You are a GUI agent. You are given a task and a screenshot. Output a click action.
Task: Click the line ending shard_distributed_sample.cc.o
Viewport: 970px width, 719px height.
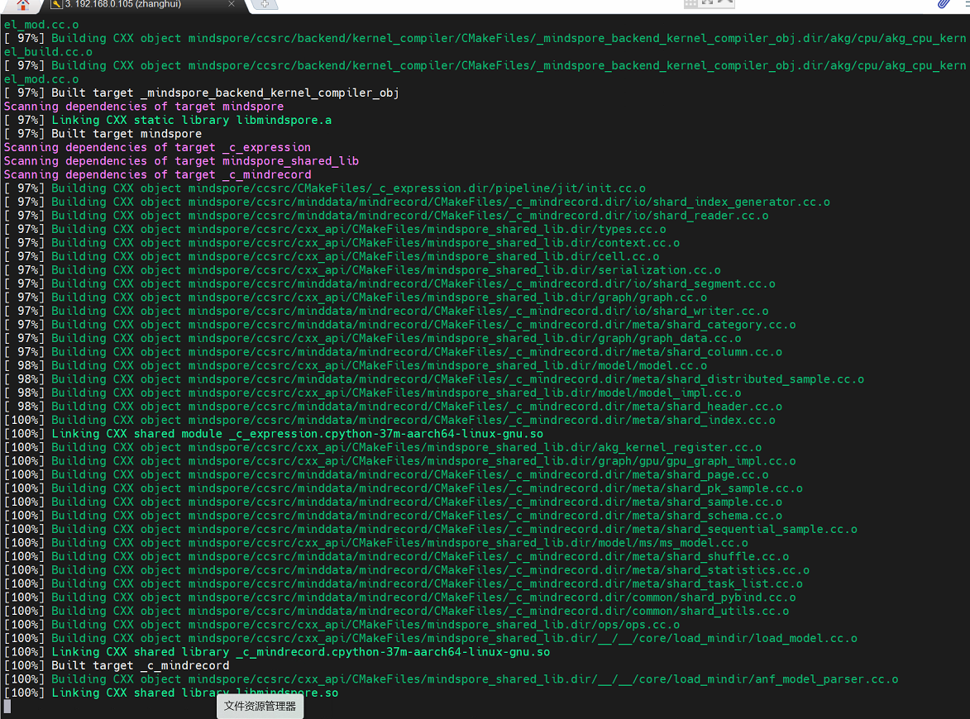click(434, 379)
